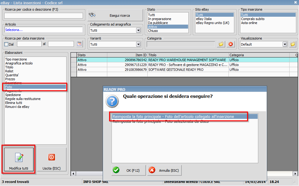Select Compralo subito listing type
Viewport: 299px width, 186px height.
click(268, 19)
